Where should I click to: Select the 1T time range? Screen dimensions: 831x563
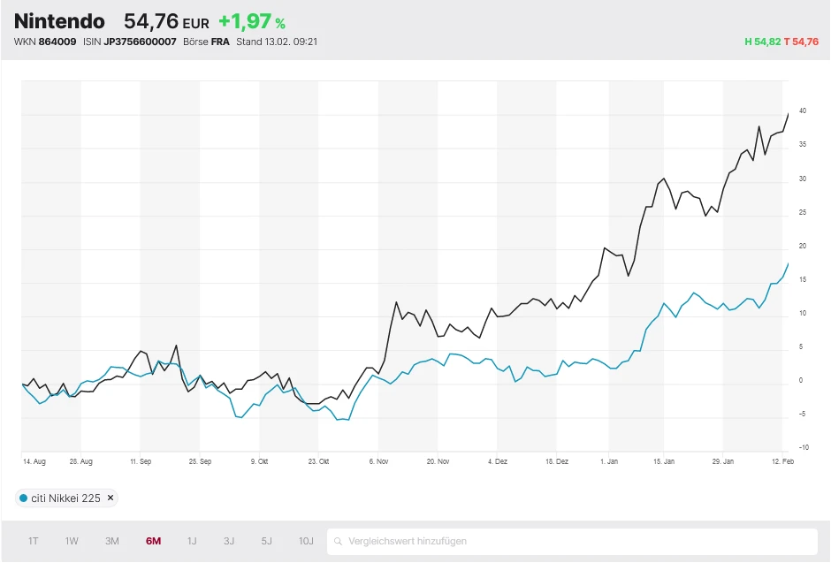pyautogui.click(x=34, y=541)
